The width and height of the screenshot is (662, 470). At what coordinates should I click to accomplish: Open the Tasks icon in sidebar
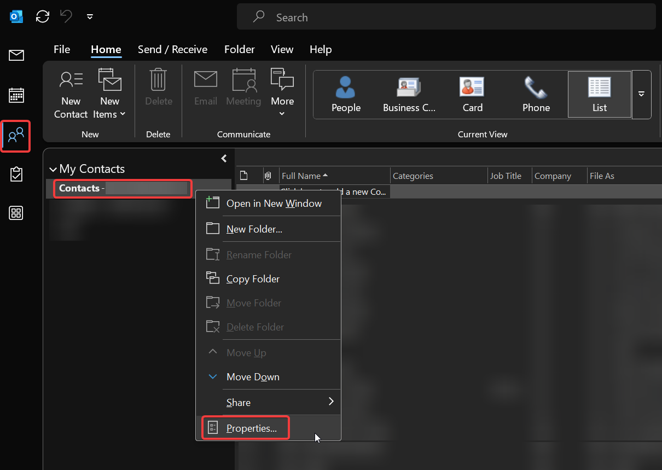point(16,174)
